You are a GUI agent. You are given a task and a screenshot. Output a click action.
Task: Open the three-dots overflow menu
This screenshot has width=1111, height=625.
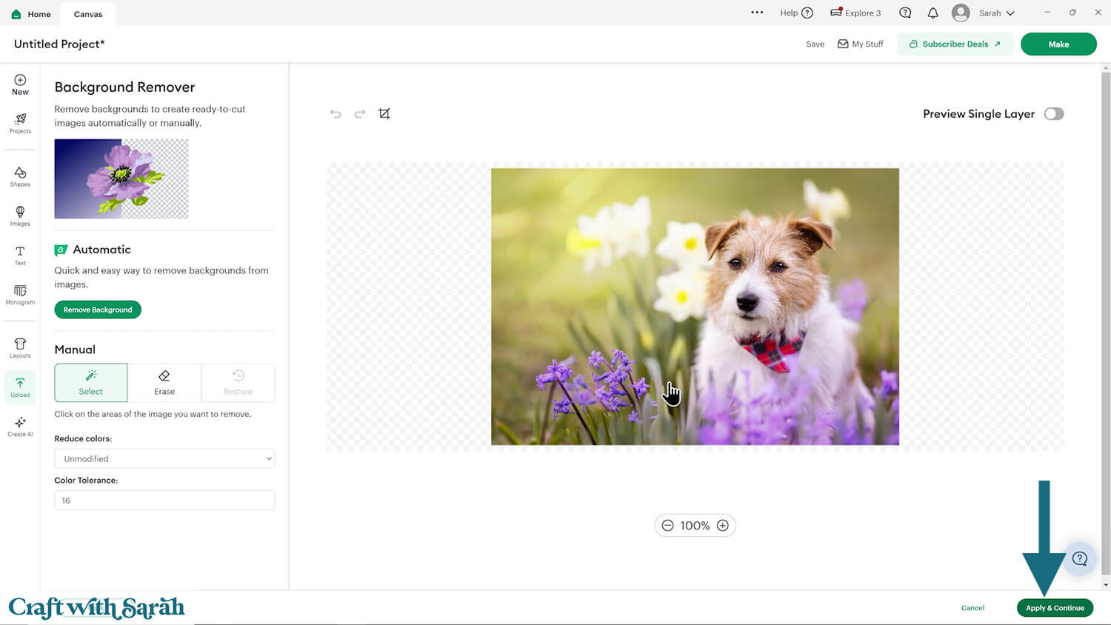point(756,13)
